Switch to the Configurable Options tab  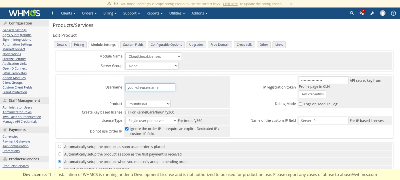166,44
